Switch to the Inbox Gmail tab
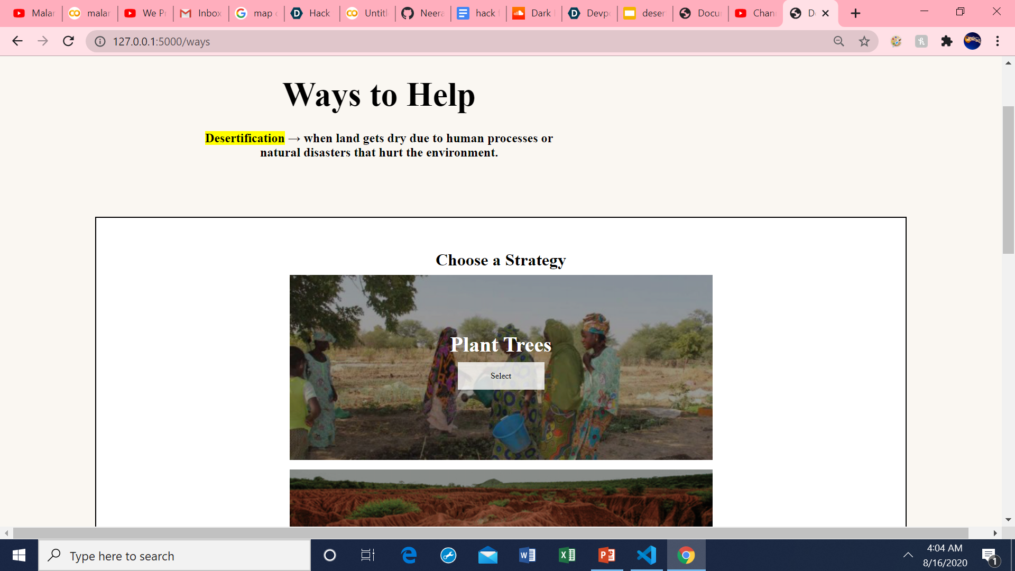This screenshot has height=571, width=1015. pyautogui.click(x=201, y=13)
